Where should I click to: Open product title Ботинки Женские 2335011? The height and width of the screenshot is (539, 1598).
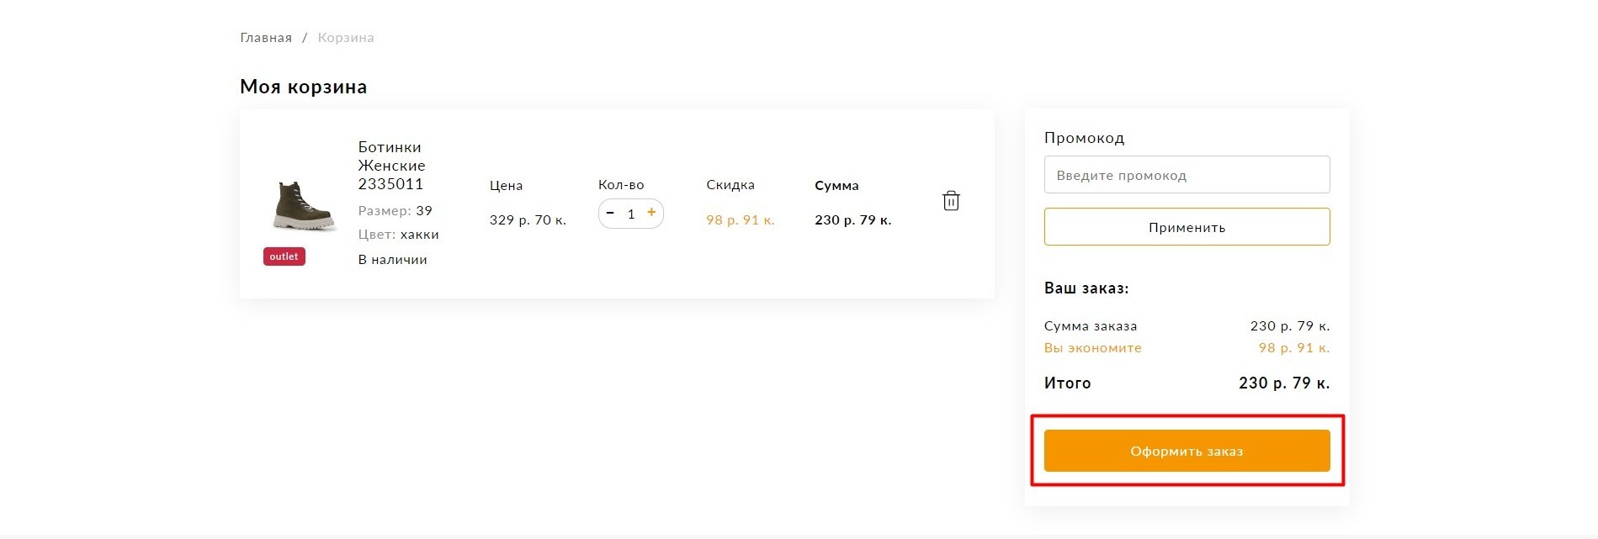[x=392, y=166]
